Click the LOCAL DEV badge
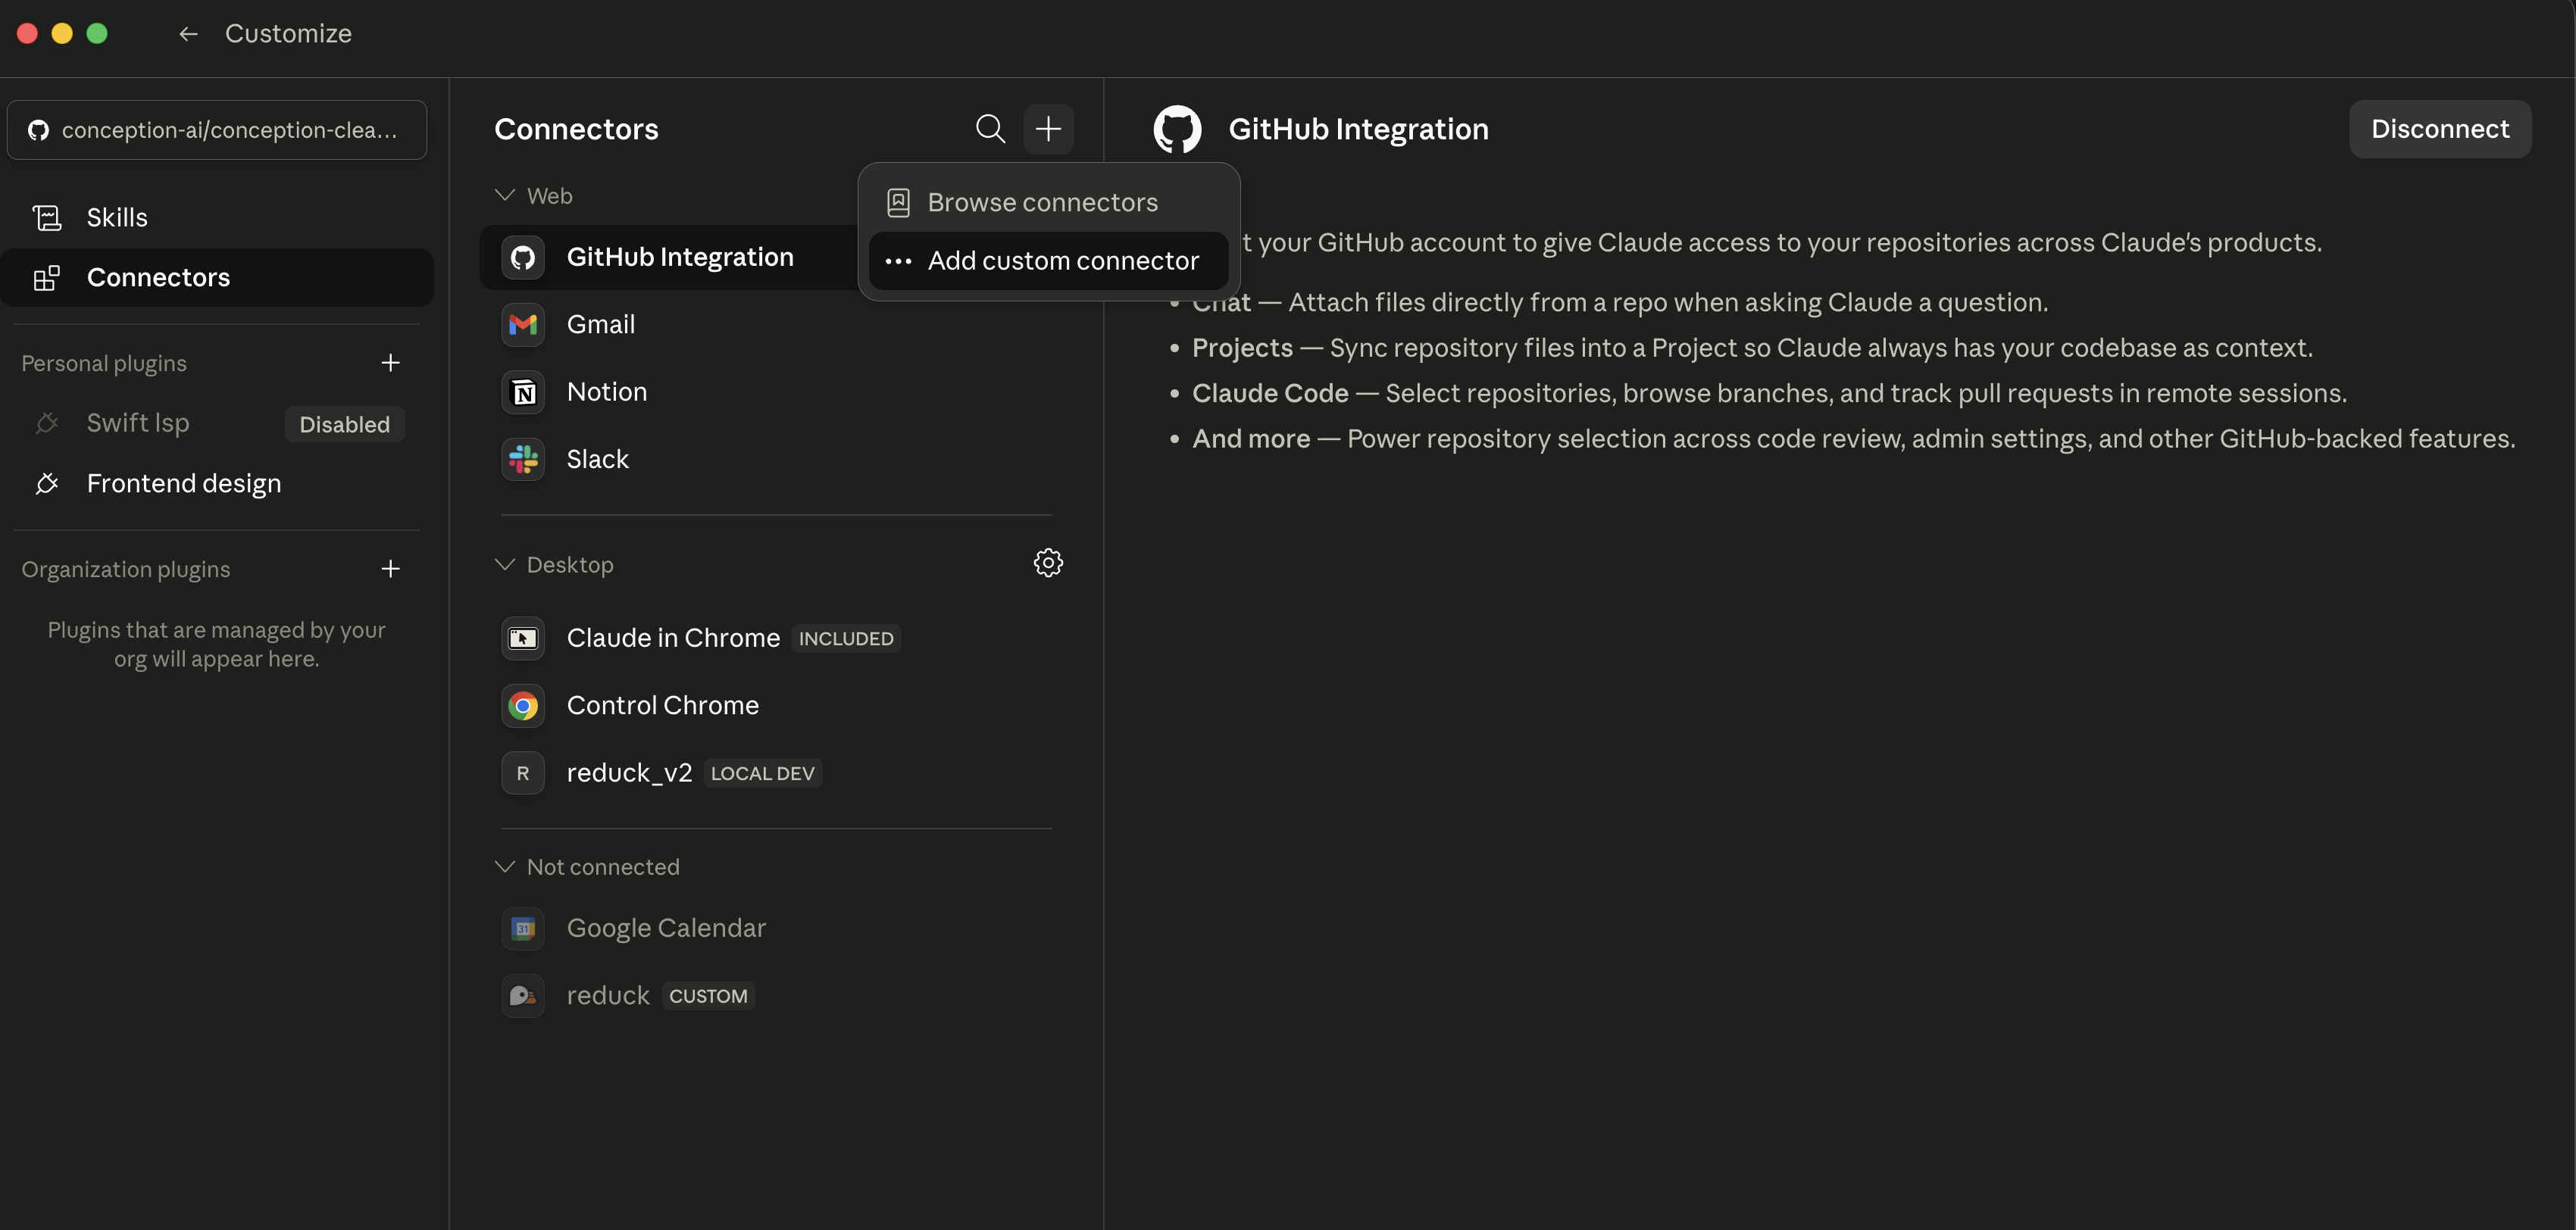The image size is (2576, 1230). (x=763, y=774)
